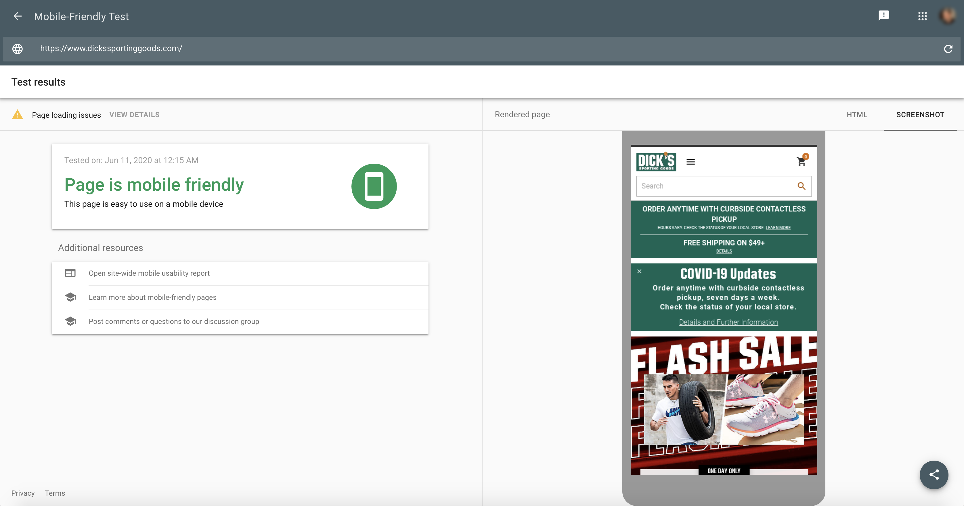The width and height of the screenshot is (964, 506).
Task: Open the send feedback icon
Action: pos(884,15)
